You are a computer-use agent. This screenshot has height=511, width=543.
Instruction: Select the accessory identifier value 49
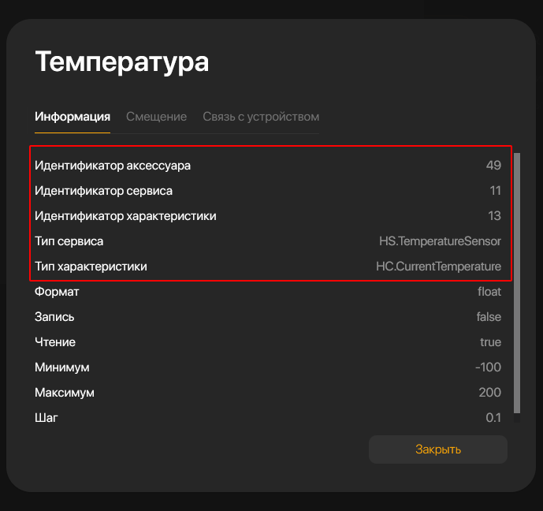[493, 166]
